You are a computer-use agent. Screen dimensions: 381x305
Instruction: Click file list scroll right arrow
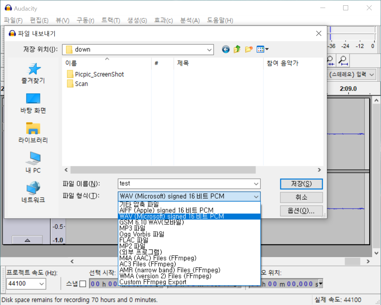click(319, 170)
